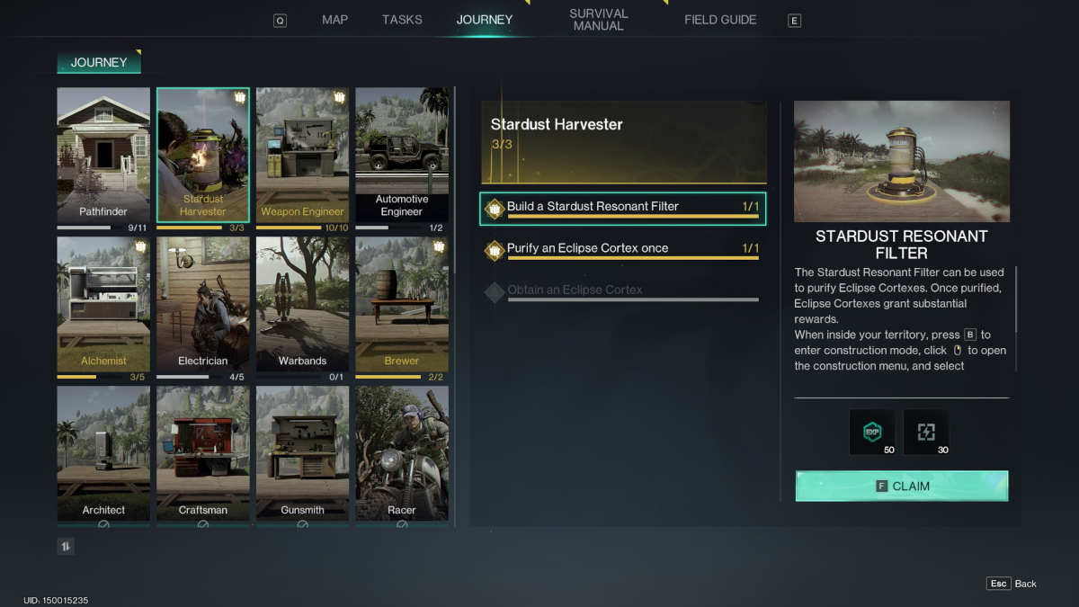Open the Pathfinder journey card
Viewport: 1079px width, 607px height.
pyautogui.click(x=103, y=155)
